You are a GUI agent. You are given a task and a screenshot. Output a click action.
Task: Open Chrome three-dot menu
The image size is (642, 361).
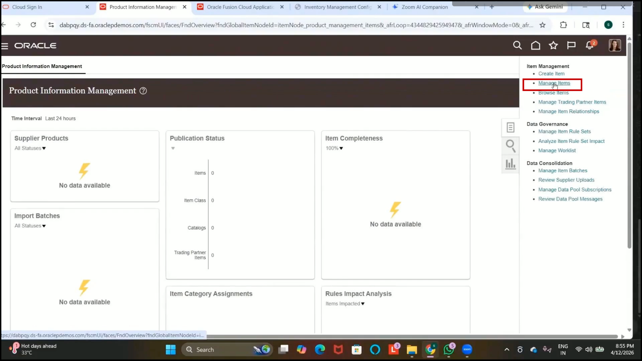coord(623,25)
